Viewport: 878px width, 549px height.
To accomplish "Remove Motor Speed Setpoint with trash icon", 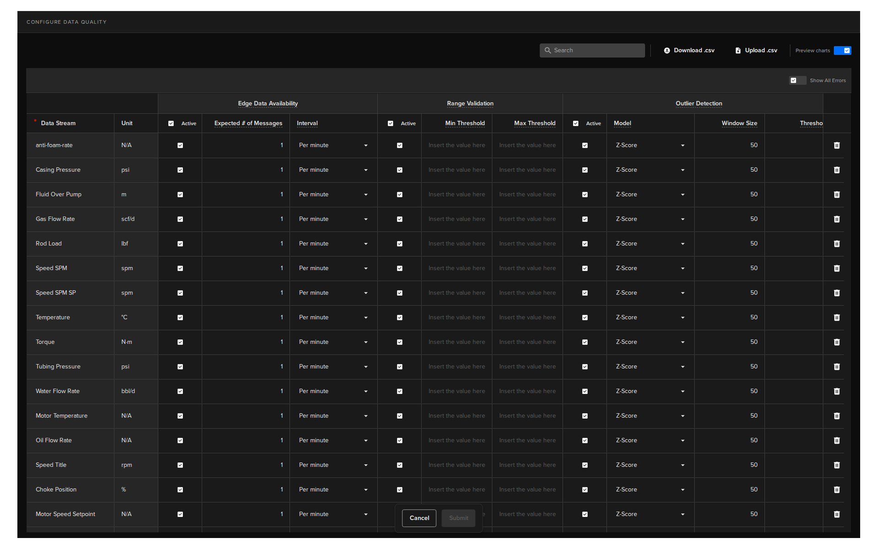I will pos(836,514).
